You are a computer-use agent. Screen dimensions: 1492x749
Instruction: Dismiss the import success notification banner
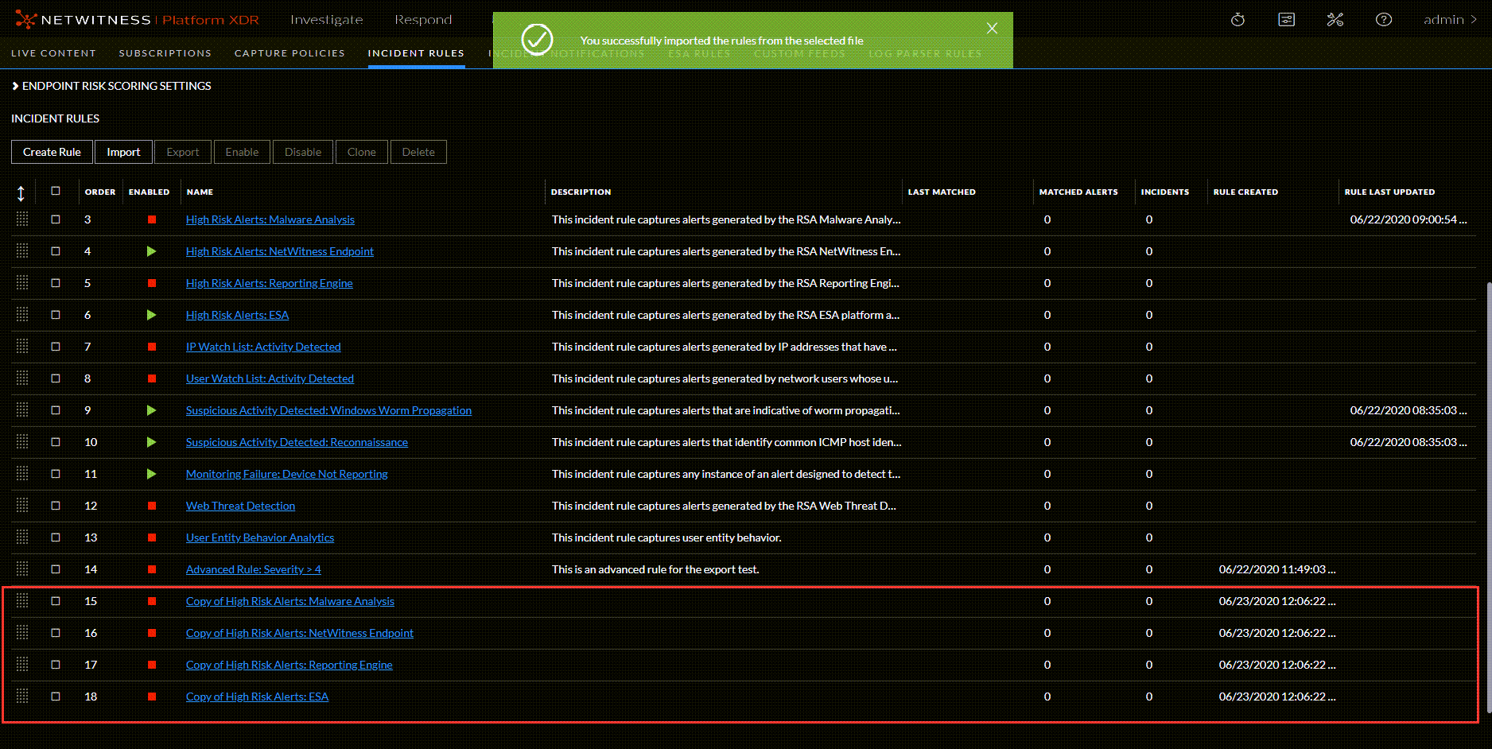(992, 28)
